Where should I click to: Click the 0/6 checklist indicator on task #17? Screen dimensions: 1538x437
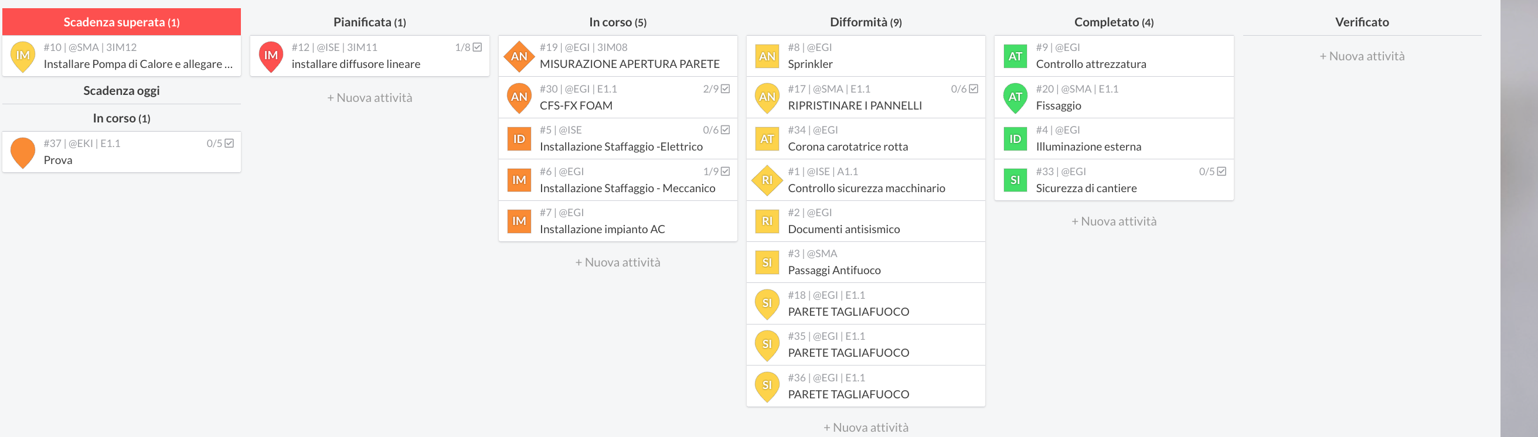964,89
